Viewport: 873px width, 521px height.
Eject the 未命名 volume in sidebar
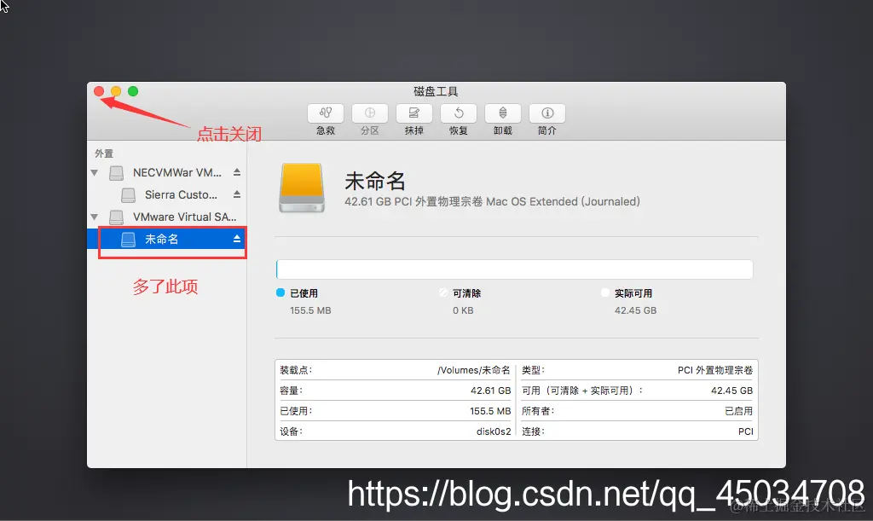[x=237, y=239]
